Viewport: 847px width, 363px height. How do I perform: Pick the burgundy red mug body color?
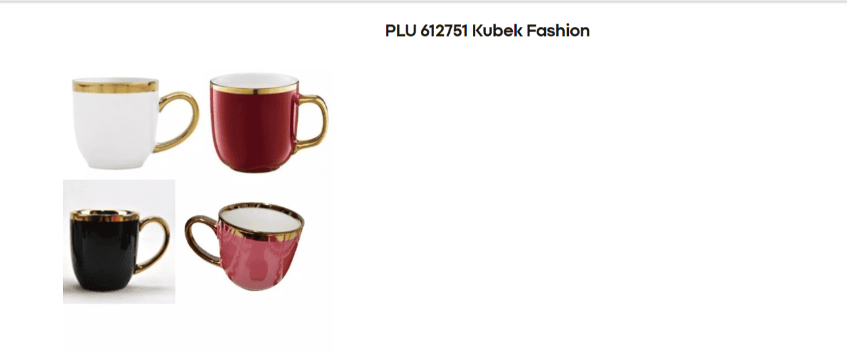253,130
